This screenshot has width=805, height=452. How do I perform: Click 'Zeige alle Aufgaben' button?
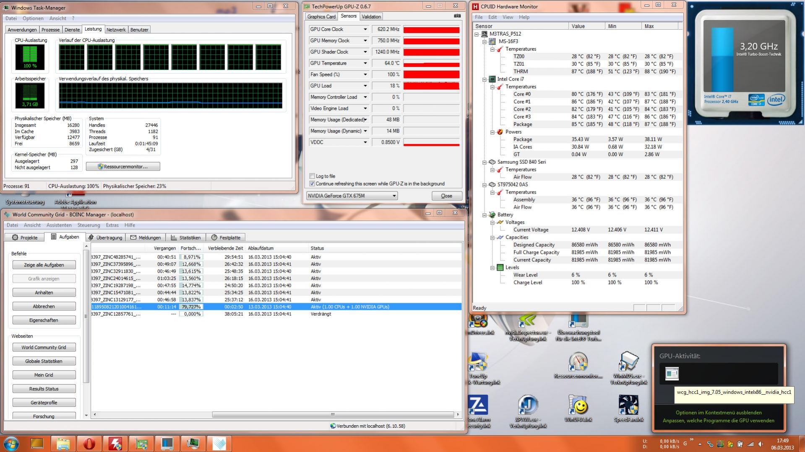pos(44,265)
